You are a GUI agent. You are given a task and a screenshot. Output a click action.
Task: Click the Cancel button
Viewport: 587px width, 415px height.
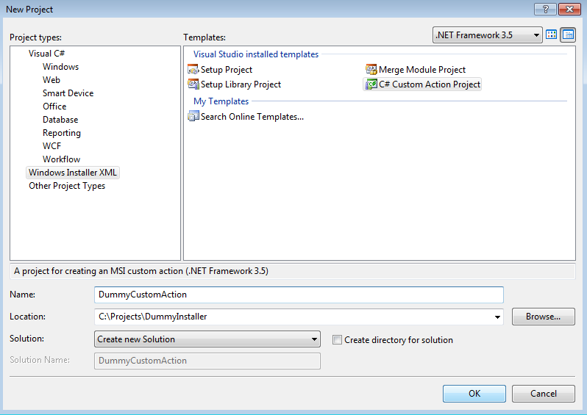coord(544,394)
